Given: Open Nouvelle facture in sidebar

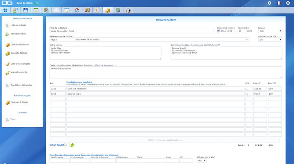Looking at the screenshot, I should click(x=19, y=53).
